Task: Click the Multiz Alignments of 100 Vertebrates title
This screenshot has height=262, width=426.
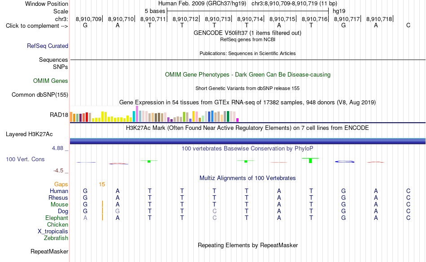Action: [248, 178]
